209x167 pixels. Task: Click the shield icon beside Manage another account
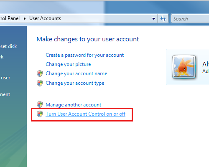coord(40,104)
